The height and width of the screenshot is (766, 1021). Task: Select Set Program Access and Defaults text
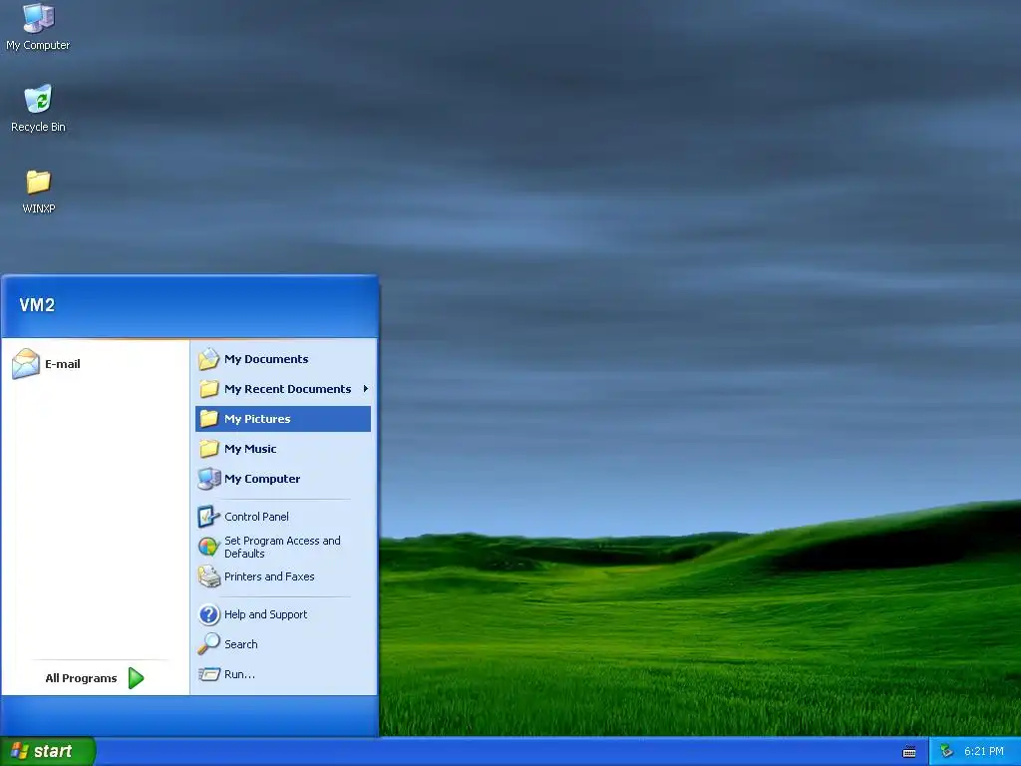pyautogui.click(x=282, y=548)
